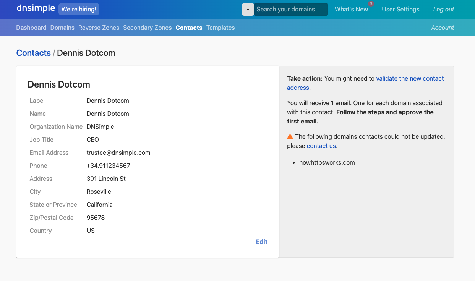Click the contact us link
Screen dimensions: 475x281
(x=321, y=146)
